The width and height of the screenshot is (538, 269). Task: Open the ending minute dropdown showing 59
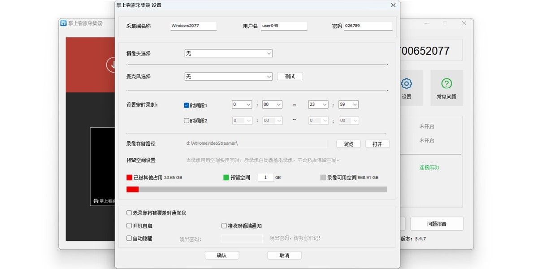pos(348,104)
